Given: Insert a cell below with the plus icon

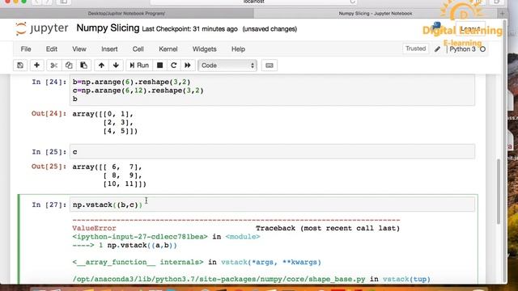Looking at the screenshot, I should [36, 65].
